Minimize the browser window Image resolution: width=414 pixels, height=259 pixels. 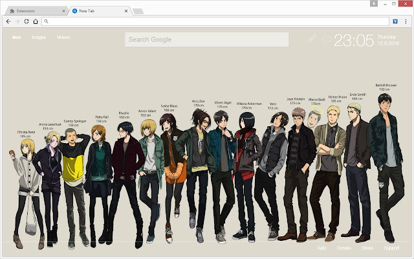click(386, 4)
